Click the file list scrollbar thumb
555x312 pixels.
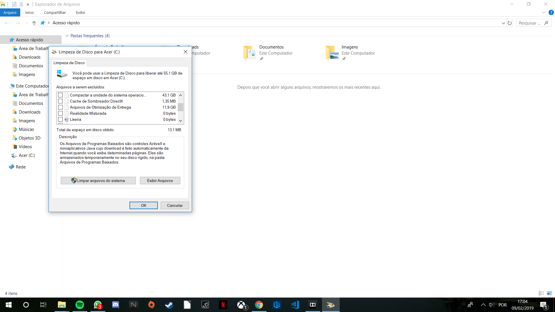[181, 107]
